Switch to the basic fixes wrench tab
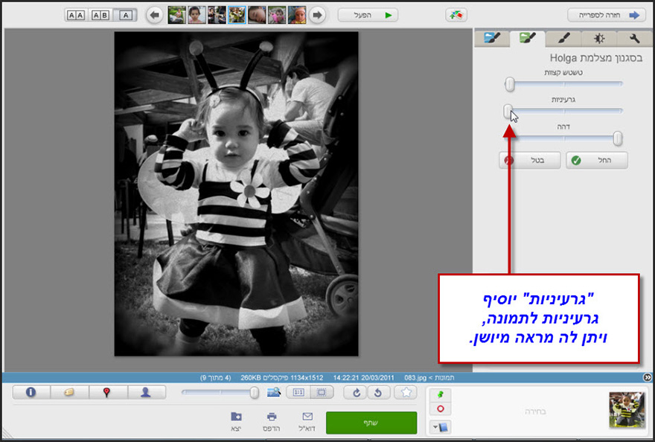 tap(634, 37)
